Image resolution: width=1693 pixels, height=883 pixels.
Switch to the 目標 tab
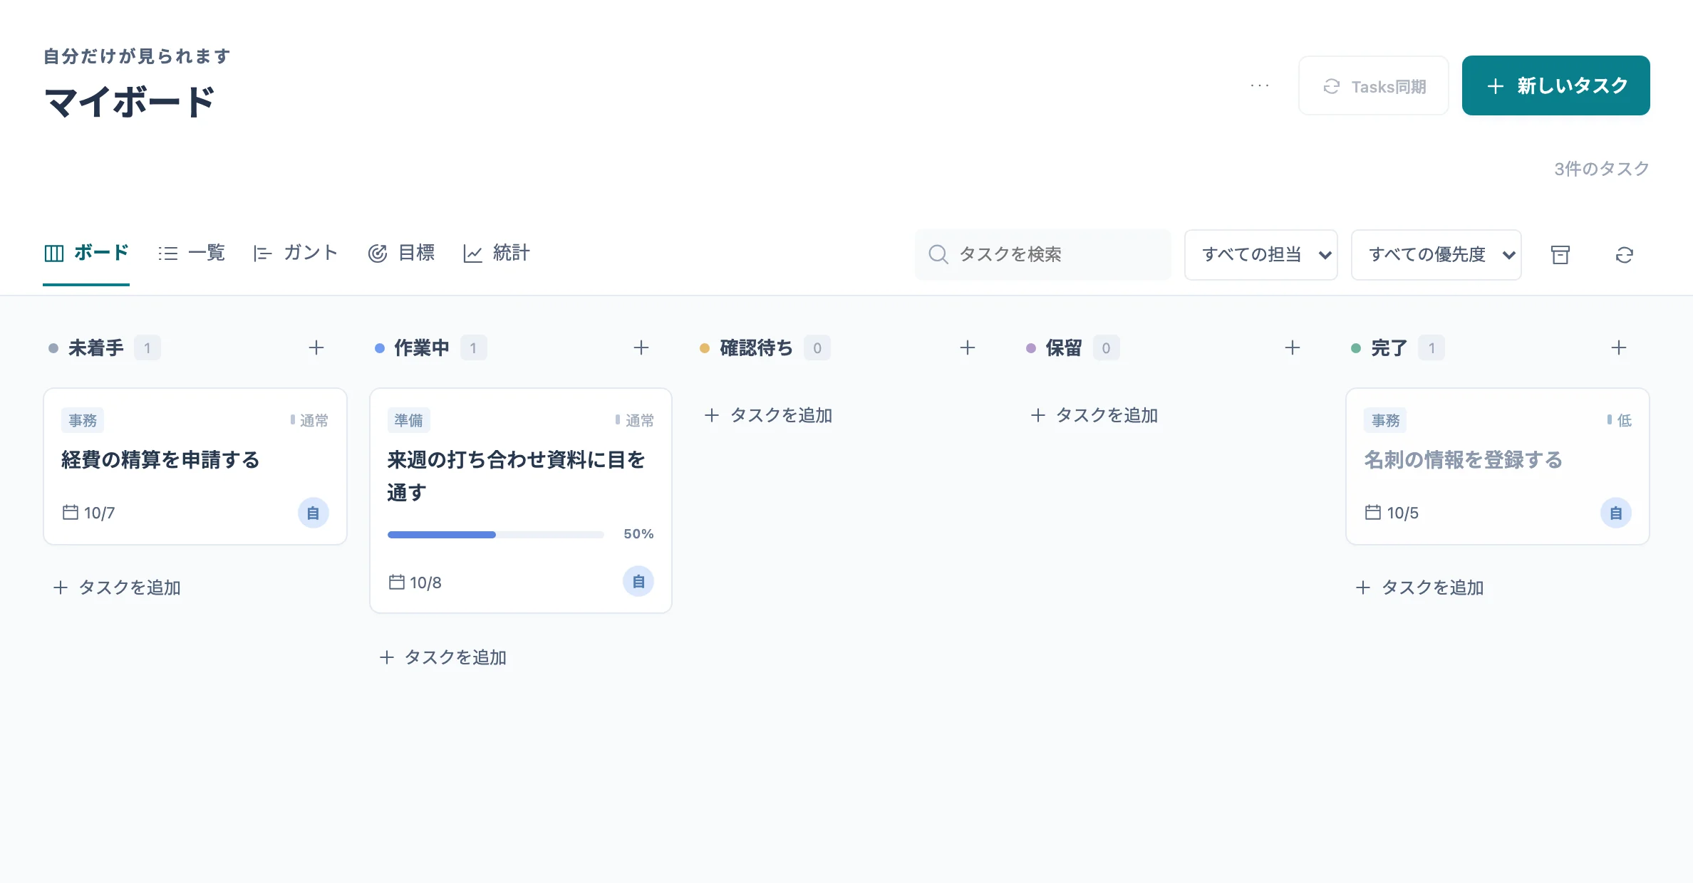click(401, 253)
